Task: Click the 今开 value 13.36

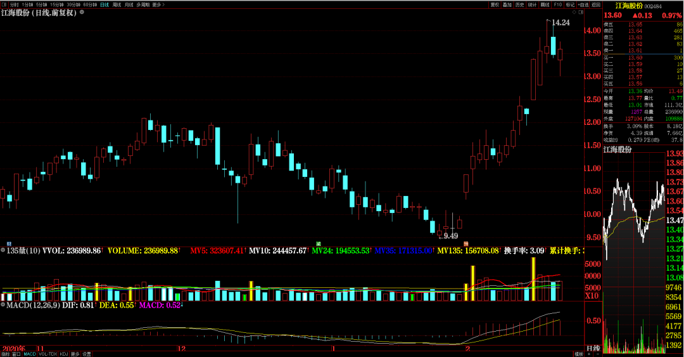Action: coord(635,91)
